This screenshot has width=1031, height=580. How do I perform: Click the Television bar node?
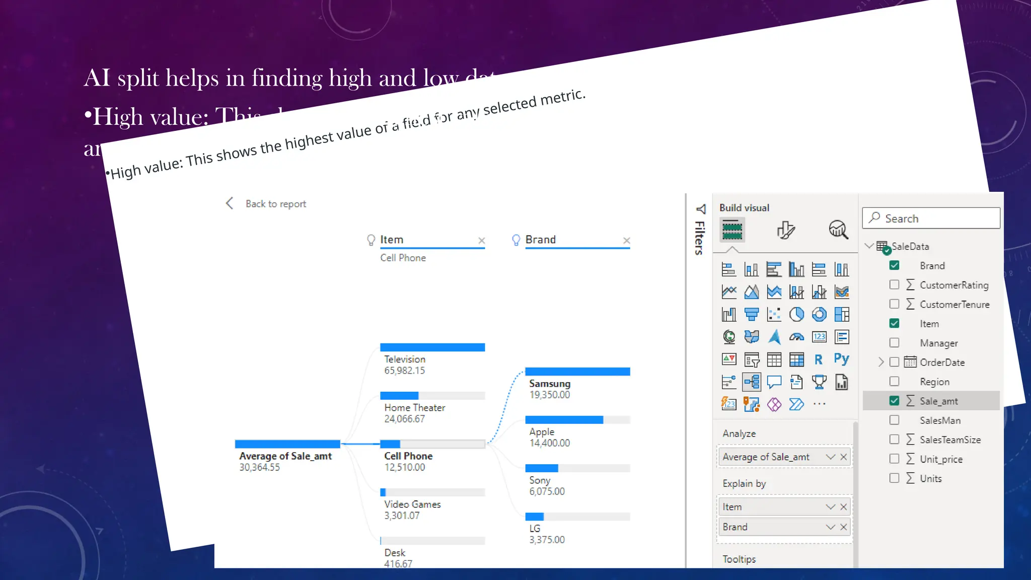tap(432, 347)
